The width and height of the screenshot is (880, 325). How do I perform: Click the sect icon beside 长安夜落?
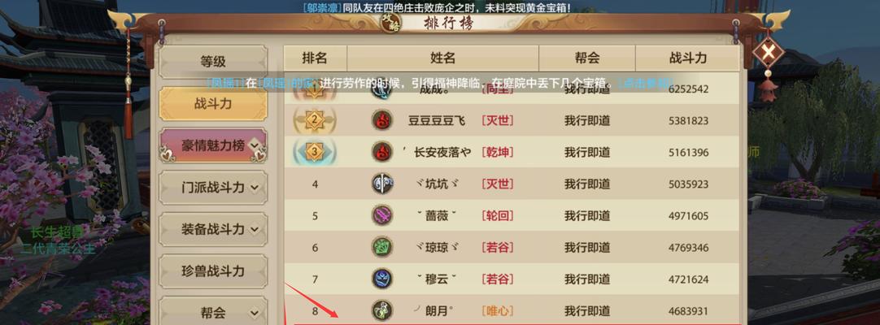coord(382,152)
